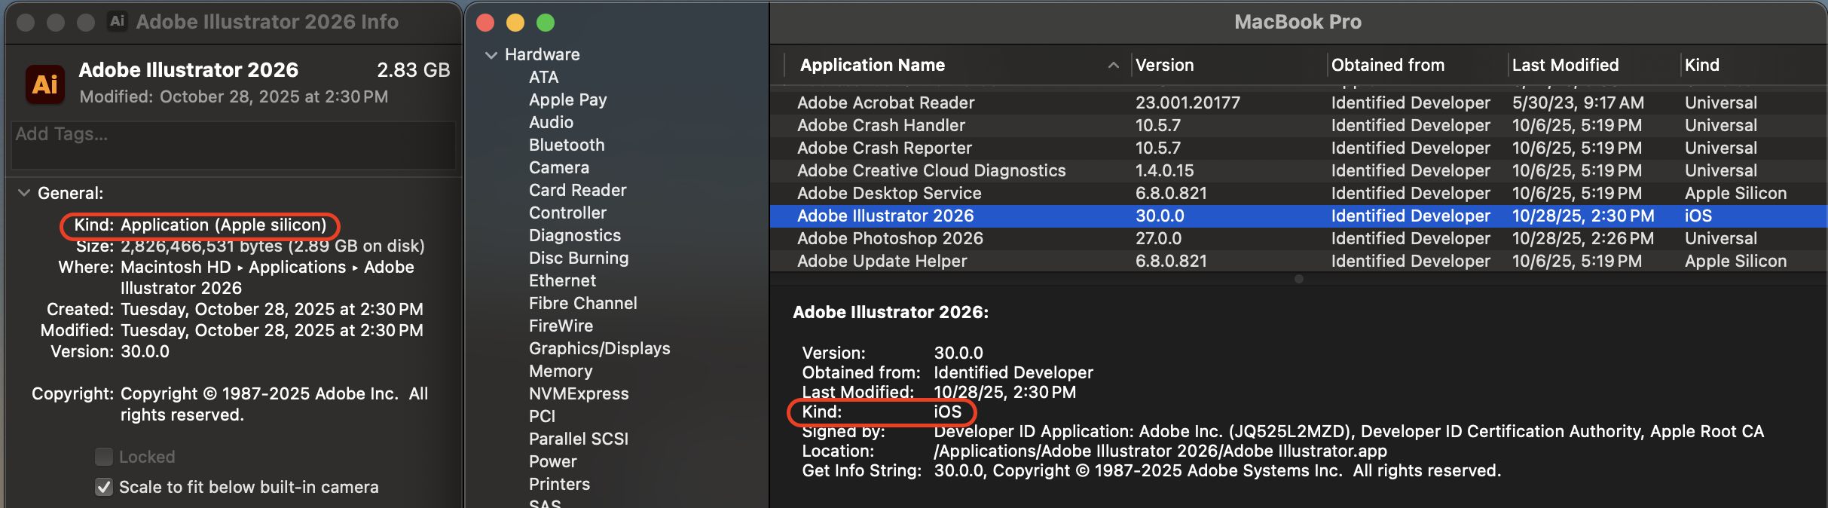The width and height of the screenshot is (1828, 508).
Task: Enable the Locked checkbox
Action: tap(104, 457)
